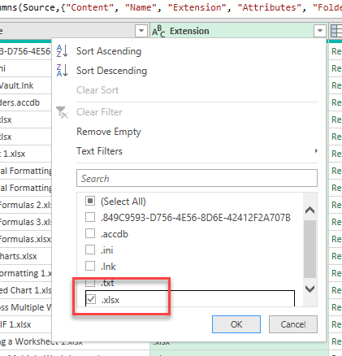Open the Name column filter dropdown arrow
Viewport: 342px width, 356px height.
pyautogui.click(x=141, y=31)
